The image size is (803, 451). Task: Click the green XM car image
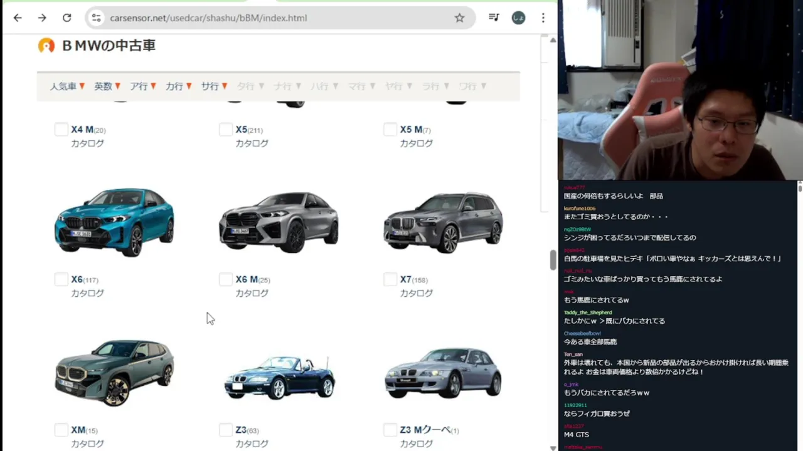point(114,374)
